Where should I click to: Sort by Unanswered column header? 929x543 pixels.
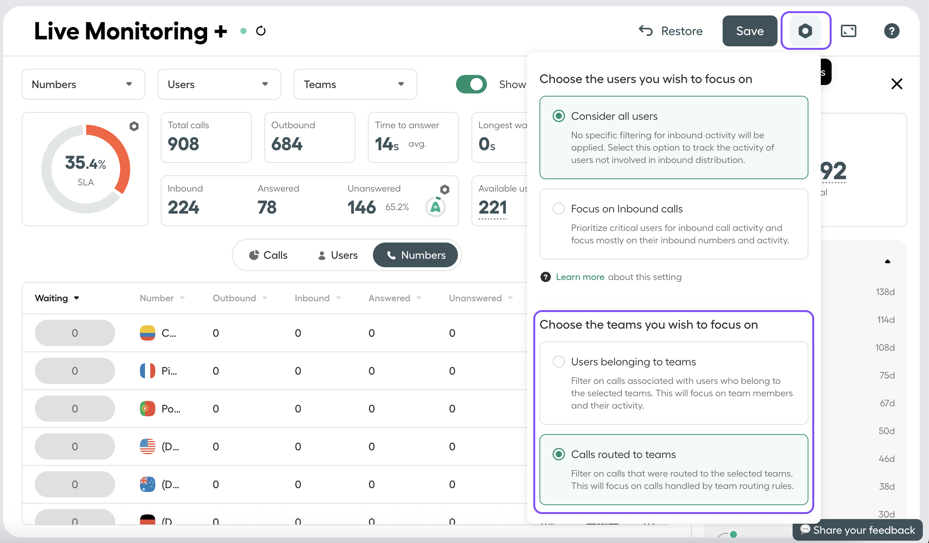point(481,298)
